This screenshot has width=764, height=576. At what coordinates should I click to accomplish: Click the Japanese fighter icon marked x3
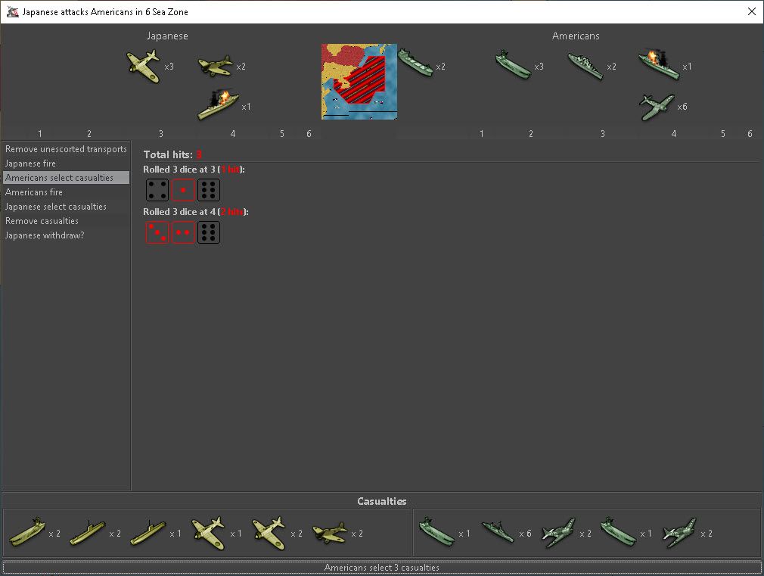point(144,66)
